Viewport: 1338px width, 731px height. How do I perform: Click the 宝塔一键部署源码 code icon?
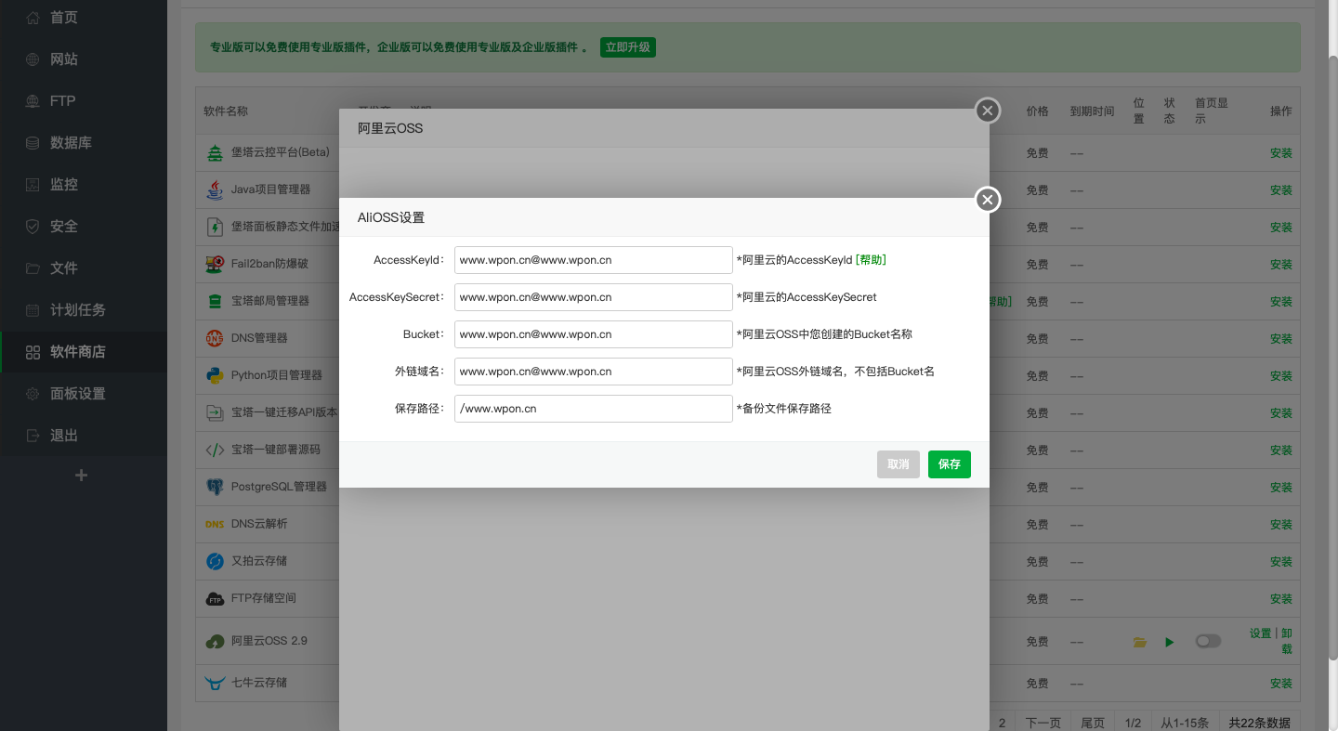pos(215,450)
